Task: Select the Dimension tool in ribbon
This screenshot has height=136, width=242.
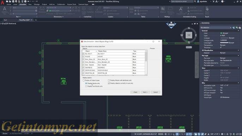Action: tap(42, 10)
